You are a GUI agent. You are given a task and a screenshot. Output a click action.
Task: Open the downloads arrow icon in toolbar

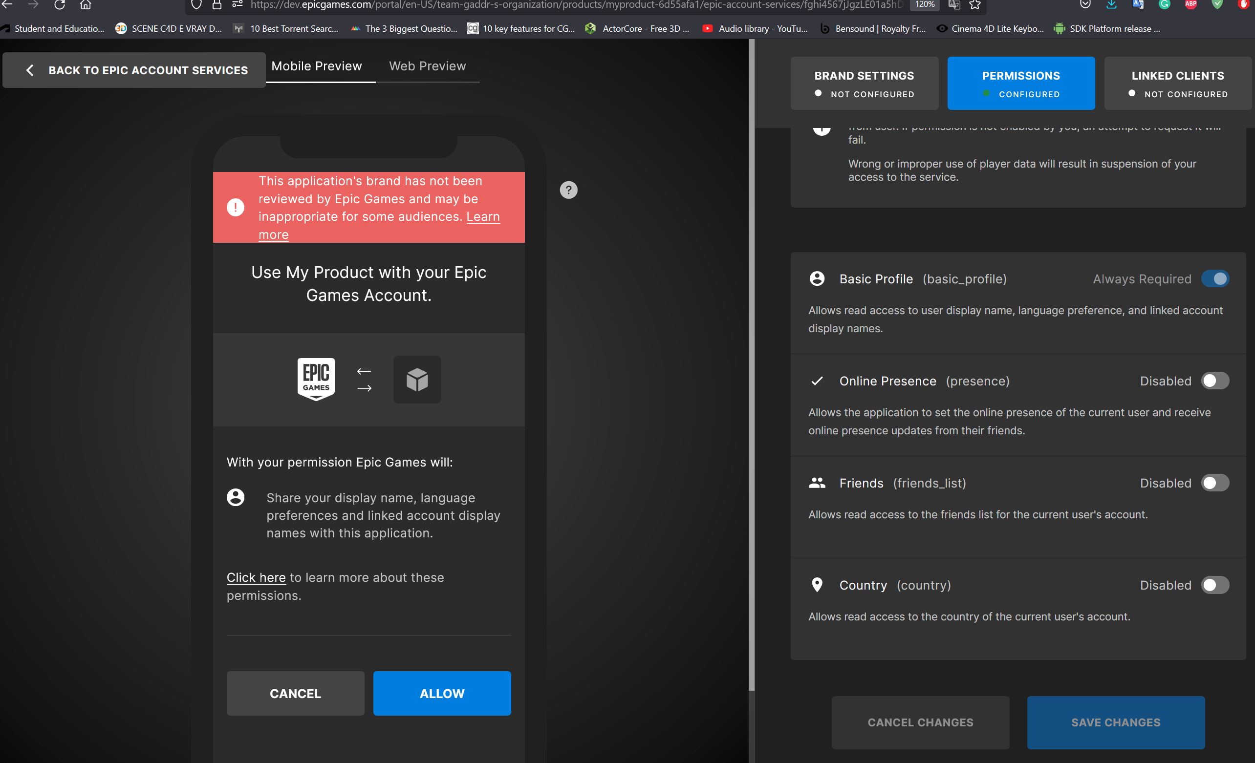coord(1111,5)
